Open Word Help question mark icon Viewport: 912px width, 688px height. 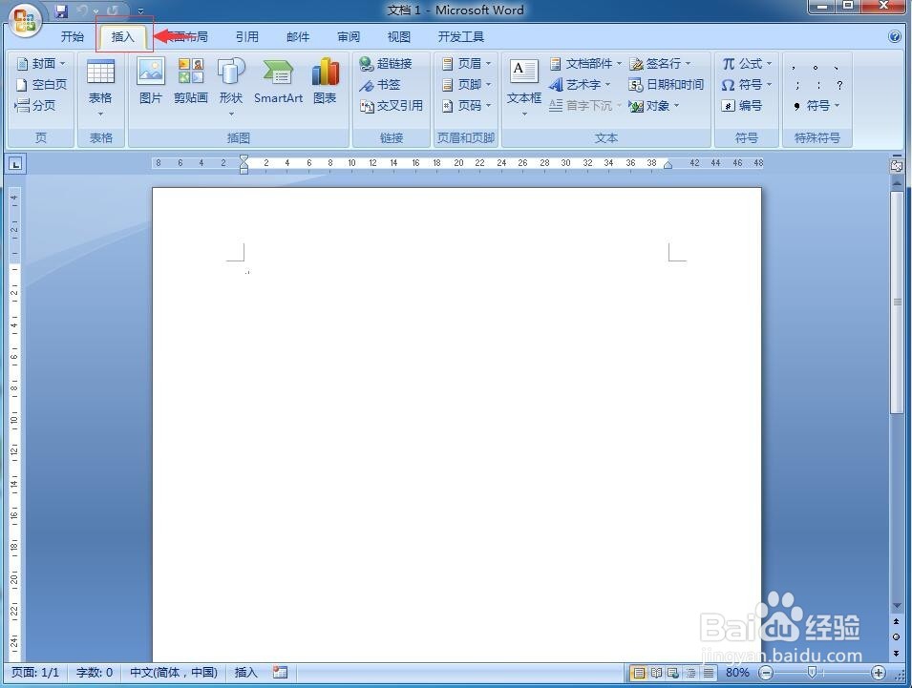[x=895, y=36]
